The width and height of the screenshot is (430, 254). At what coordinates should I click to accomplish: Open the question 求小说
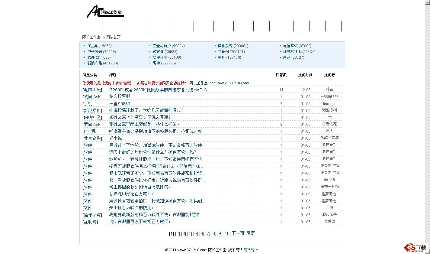115,138
